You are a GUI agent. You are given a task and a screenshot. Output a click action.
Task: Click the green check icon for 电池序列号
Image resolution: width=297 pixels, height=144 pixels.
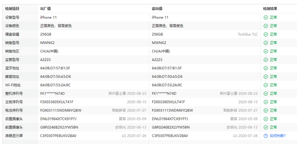click(266, 110)
